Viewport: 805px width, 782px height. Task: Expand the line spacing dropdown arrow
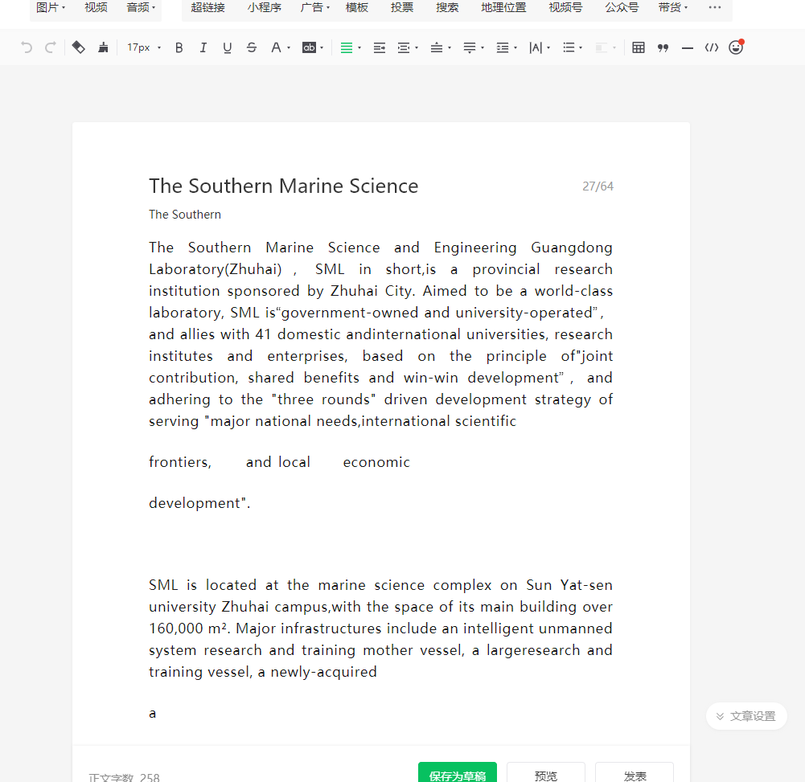click(x=515, y=48)
